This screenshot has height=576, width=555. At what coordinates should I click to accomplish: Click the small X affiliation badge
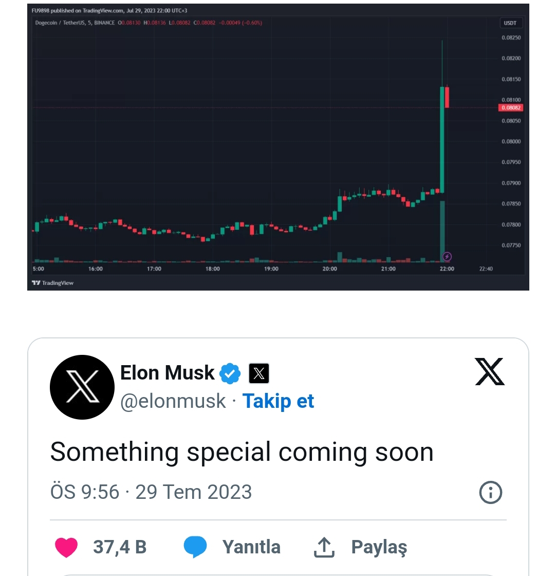[259, 373]
